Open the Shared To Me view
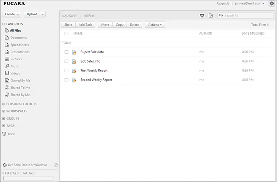The width and height of the screenshot is (277, 182). (20, 88)
